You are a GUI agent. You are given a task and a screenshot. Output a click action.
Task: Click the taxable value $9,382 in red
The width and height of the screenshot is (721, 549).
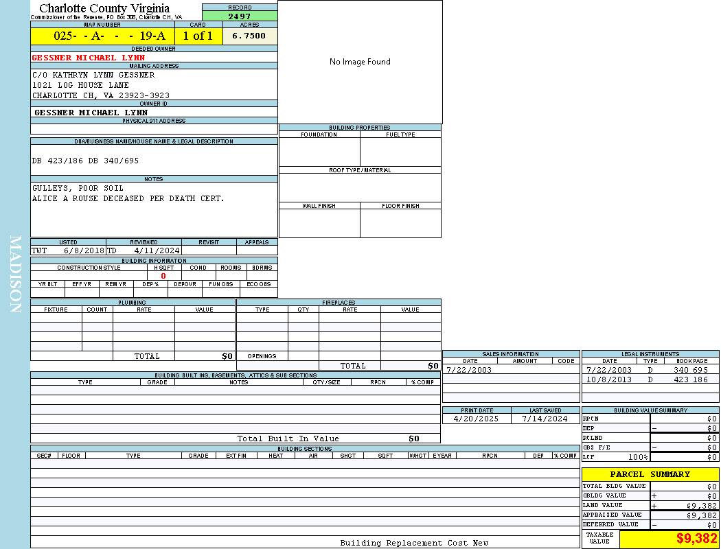point(696,539)
